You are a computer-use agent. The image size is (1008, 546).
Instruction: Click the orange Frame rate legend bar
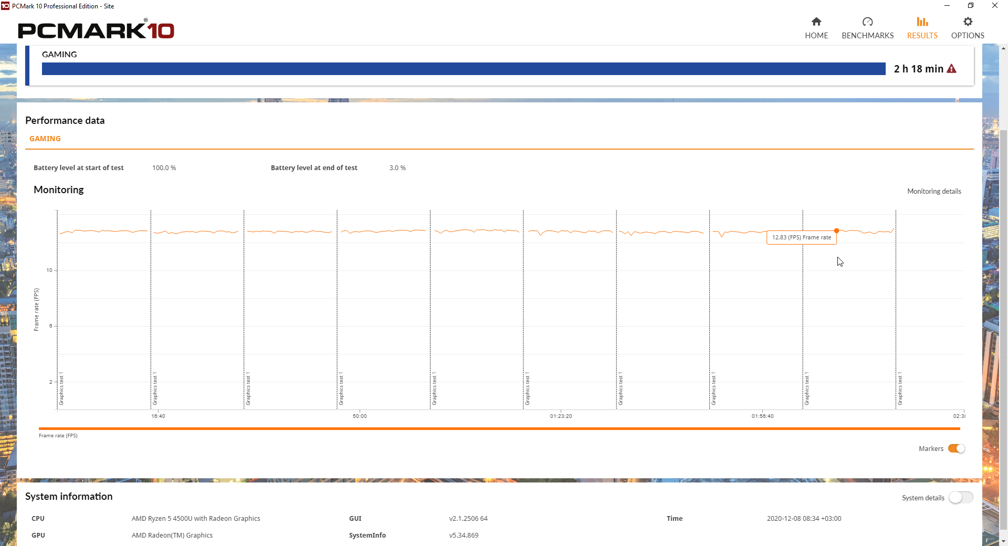(499, 429)
